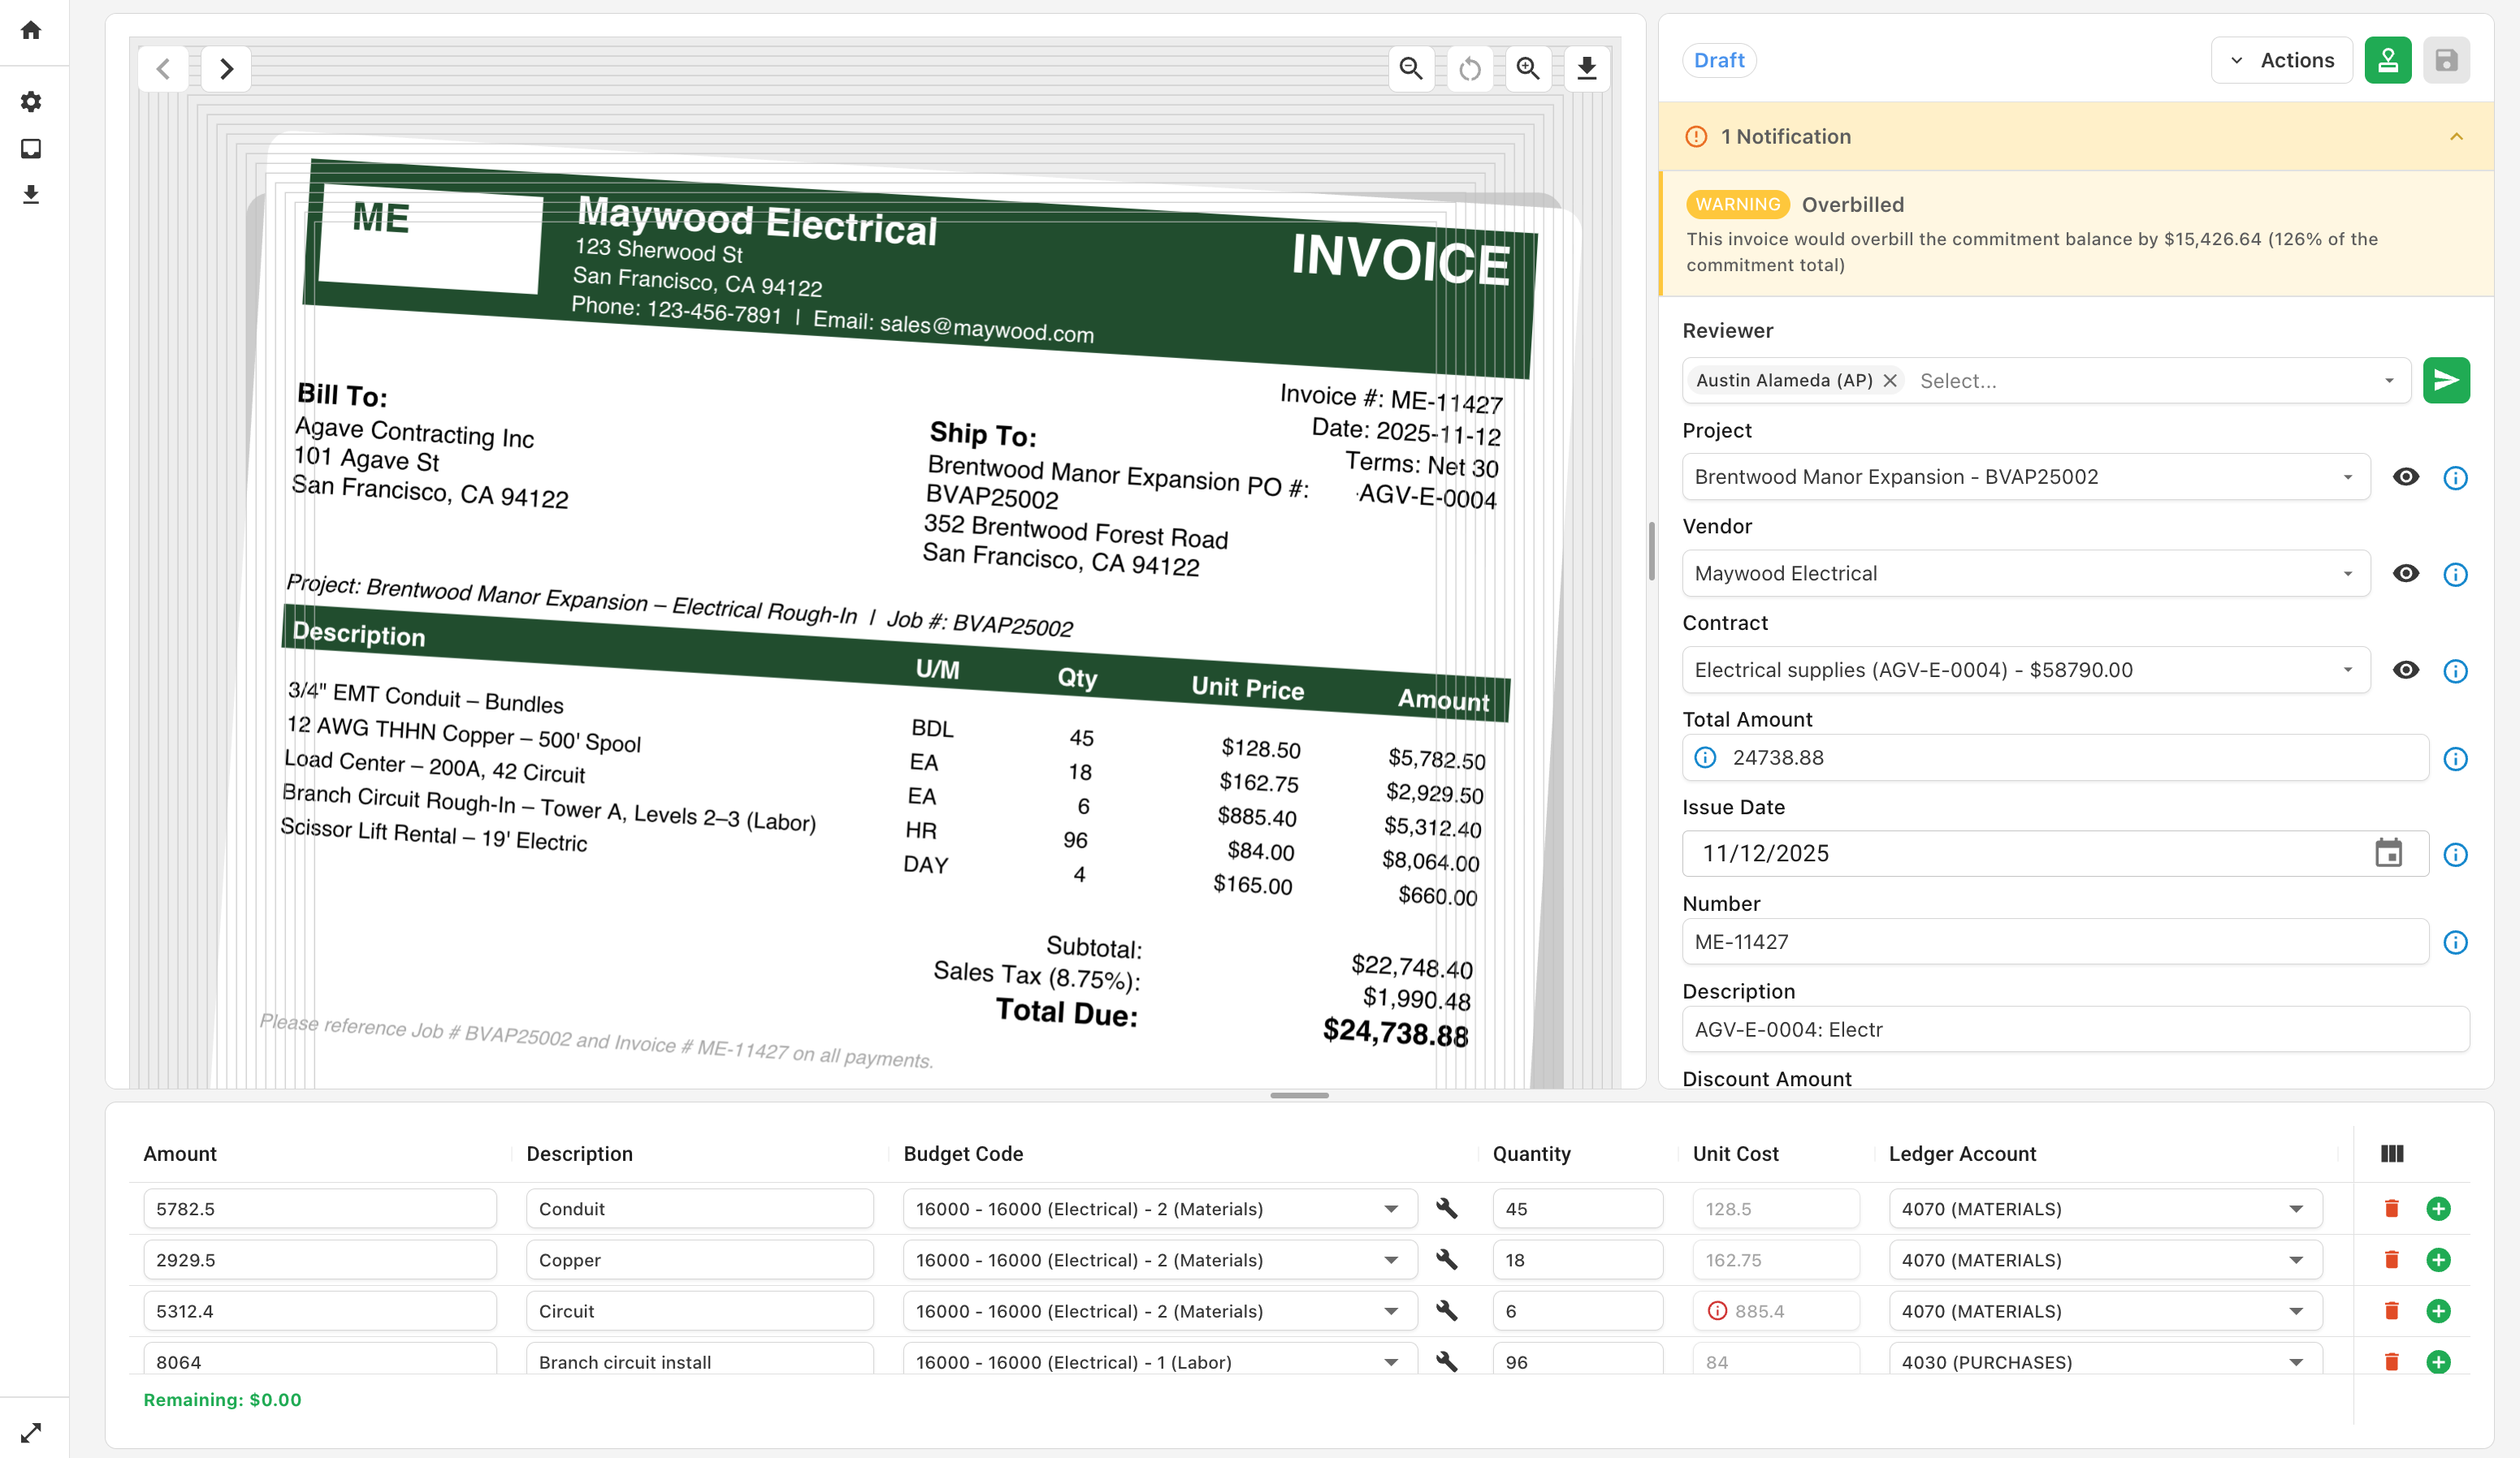Click the zoom out magnifier icon

pyautogui.click(x=1410, y=68)
